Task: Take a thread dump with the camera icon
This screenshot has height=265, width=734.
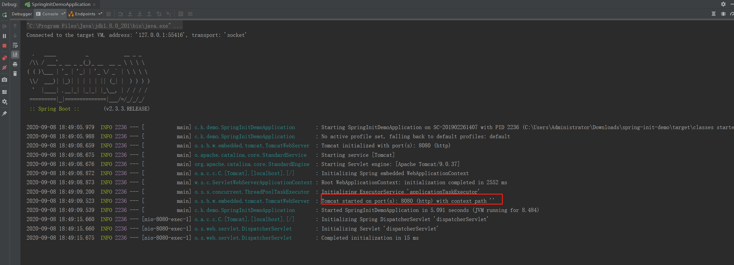Action: coord(4,80)
